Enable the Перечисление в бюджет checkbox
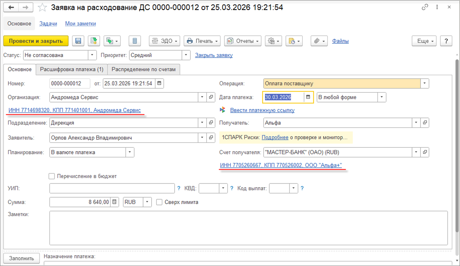This screenshot has width=460, height=266. (52, 176)
